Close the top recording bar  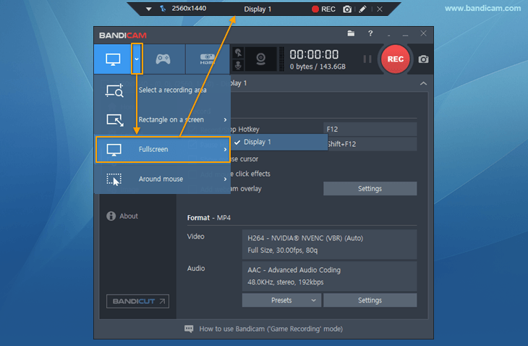[x=380, y=9]
